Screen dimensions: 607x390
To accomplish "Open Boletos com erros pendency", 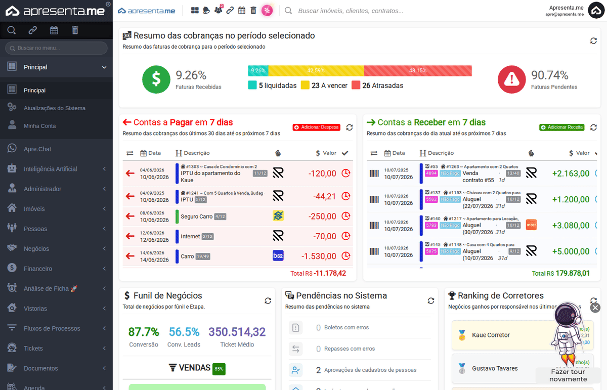I will (360, 327).
